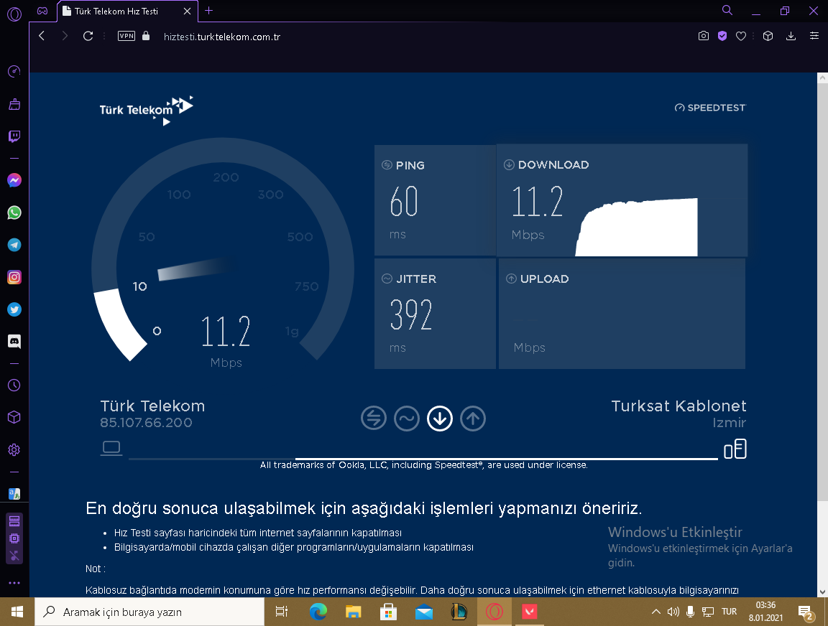The image size is (828, 626).
Task: Open Settings gear in the sidebar
Action: pos(14,450)
